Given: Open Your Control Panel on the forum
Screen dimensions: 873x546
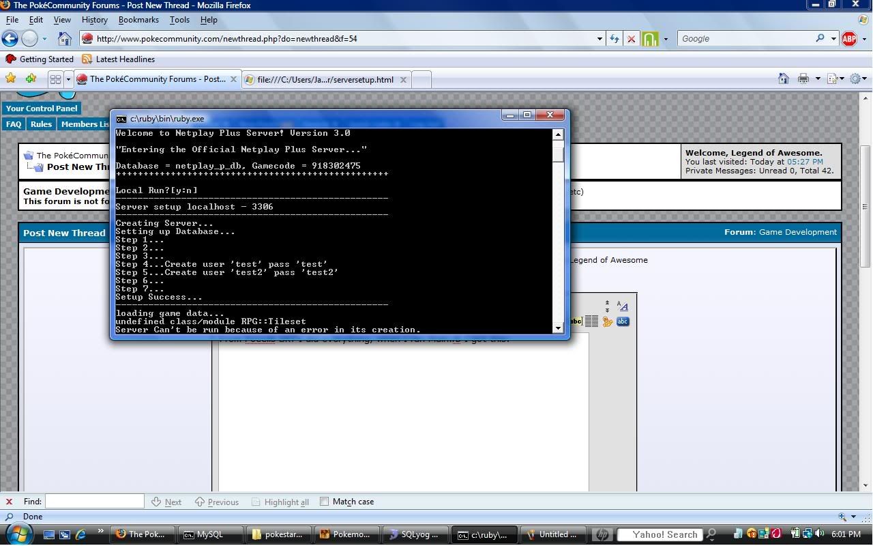Looking at the screenshot, I should point(42,109).
